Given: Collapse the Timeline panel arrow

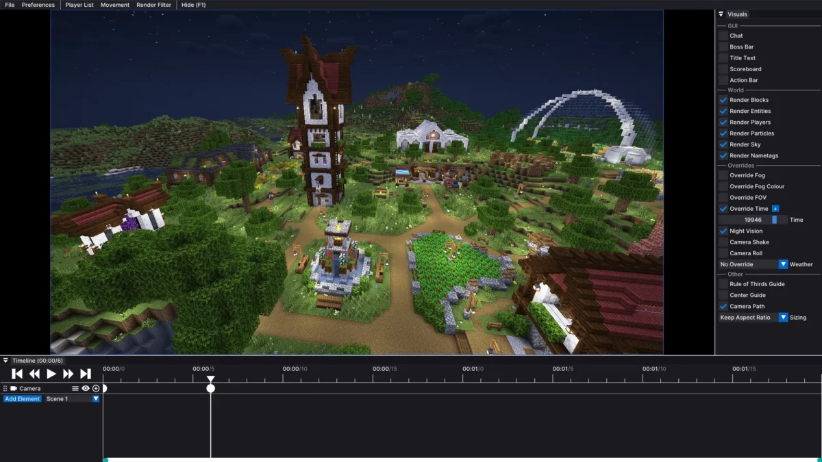Looking at the screenshot, I should click(5, 361).
